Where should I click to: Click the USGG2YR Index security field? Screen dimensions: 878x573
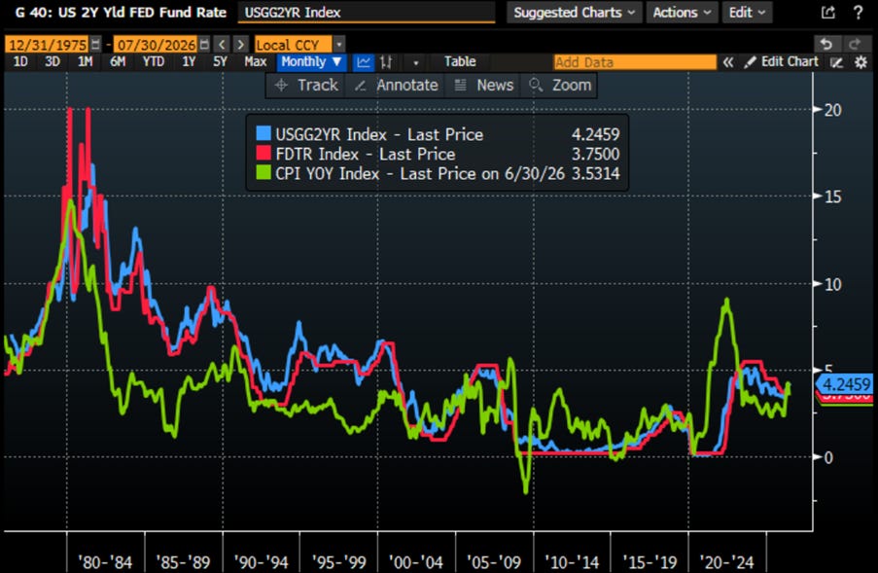pos(367,13)
